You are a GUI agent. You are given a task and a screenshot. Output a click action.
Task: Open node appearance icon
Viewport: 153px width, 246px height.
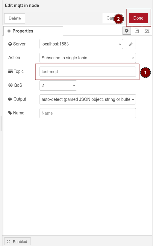coord(147,31)
